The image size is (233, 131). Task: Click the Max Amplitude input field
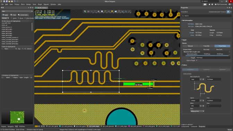[x=195, y=79]
